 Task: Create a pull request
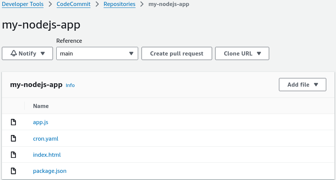click(x=176, y=54)
